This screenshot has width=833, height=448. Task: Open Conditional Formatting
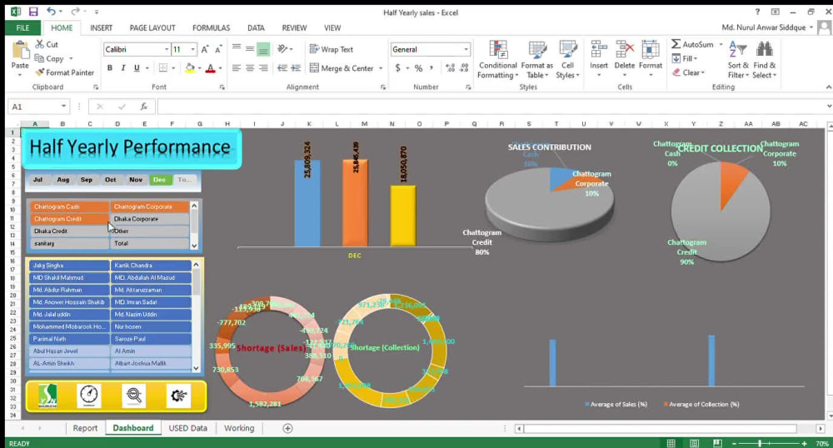click(x=498, y=60)
